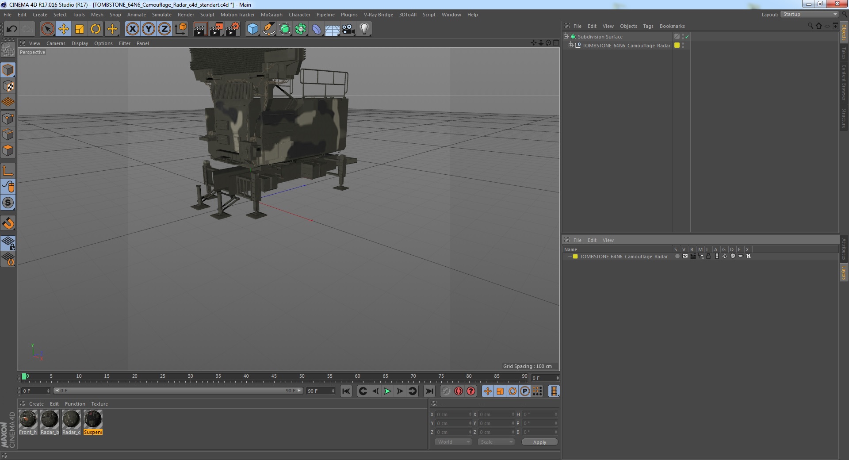Activate the Rotate tool

pos(96,29)
